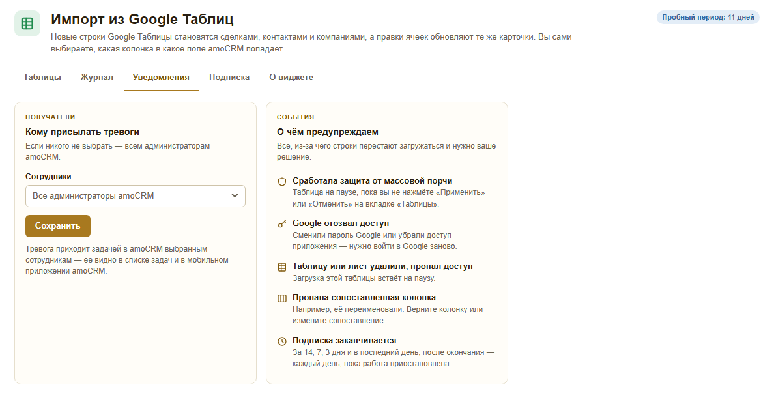This screenshot has height=417, width=774.
Task: Click the Сработала защита от массовой порчи heading
Action: (372, 181)
